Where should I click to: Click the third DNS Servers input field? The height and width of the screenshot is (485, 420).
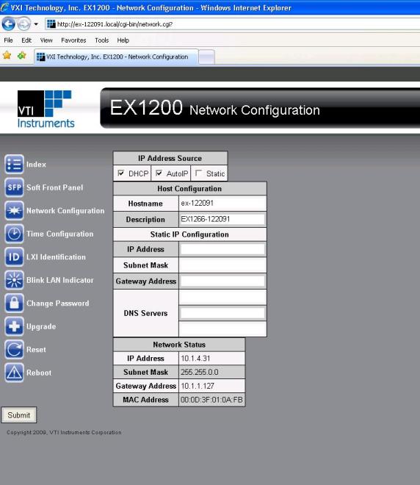pyautogui.click(x=222, y=329)
